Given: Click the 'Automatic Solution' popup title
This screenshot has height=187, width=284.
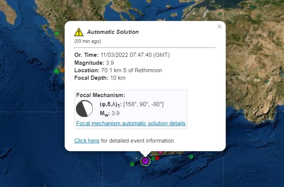Looking at the screenshot, I should coord(113,32).
